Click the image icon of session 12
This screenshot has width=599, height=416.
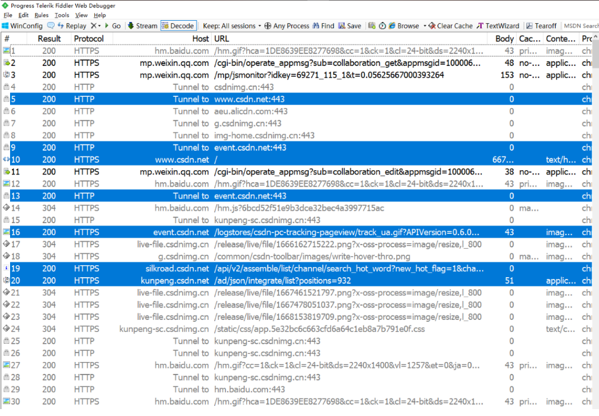tap(6, 183)
